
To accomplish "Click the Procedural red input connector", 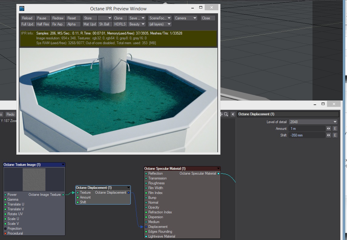I will pos(5,233).
